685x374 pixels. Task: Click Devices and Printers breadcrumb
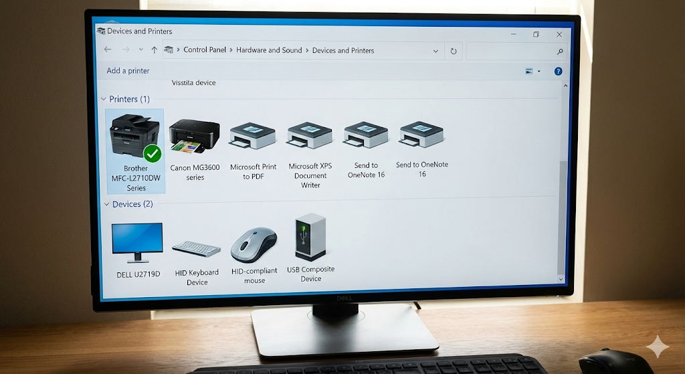click(x=343, y=51)
